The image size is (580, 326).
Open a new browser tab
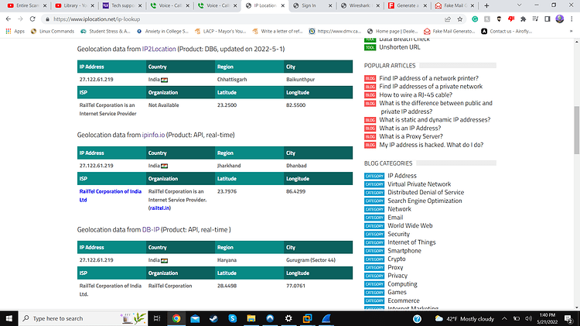486,5
